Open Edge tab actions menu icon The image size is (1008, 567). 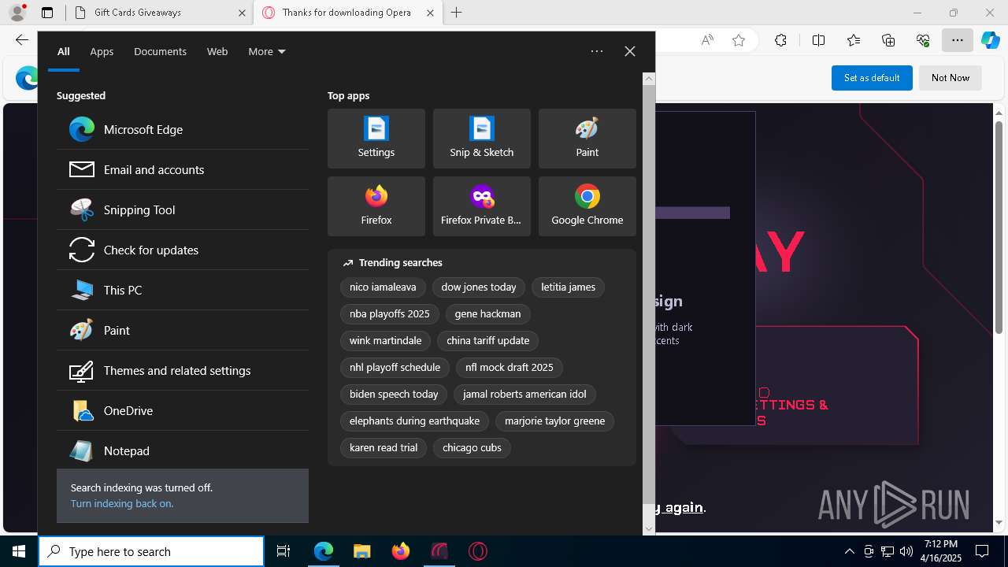[x=47, y=13]
